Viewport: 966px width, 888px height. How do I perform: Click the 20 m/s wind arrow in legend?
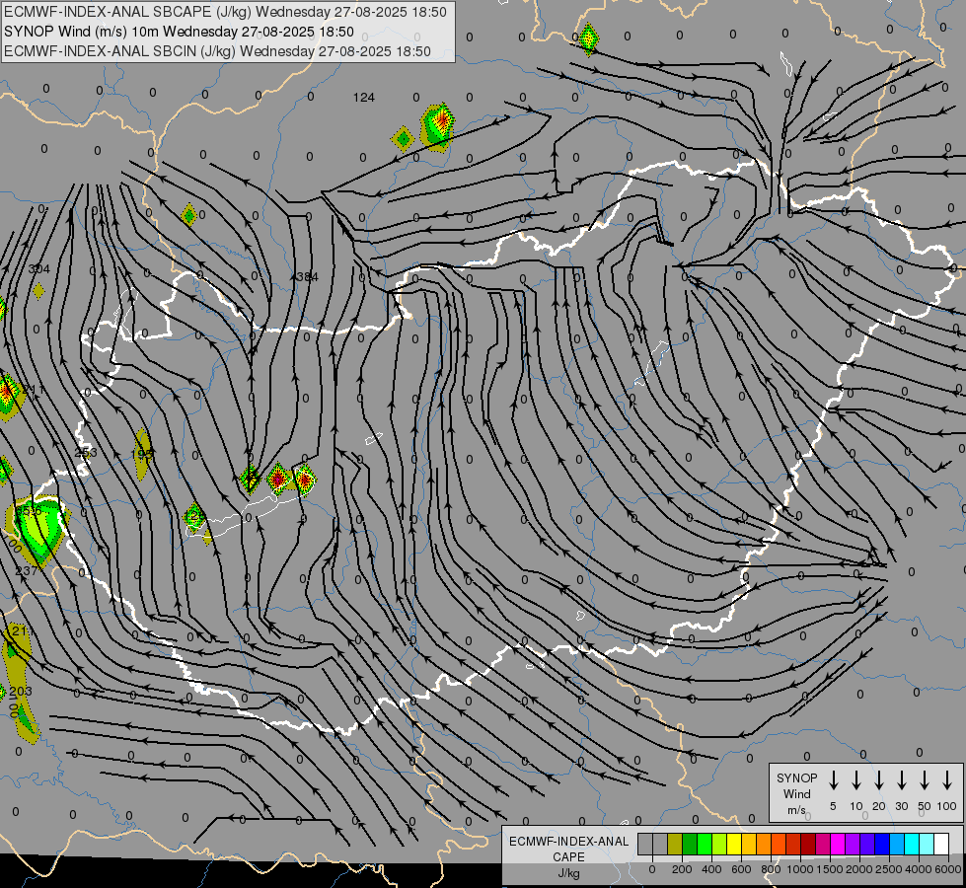pyautogui.click(x=878, y=780)
